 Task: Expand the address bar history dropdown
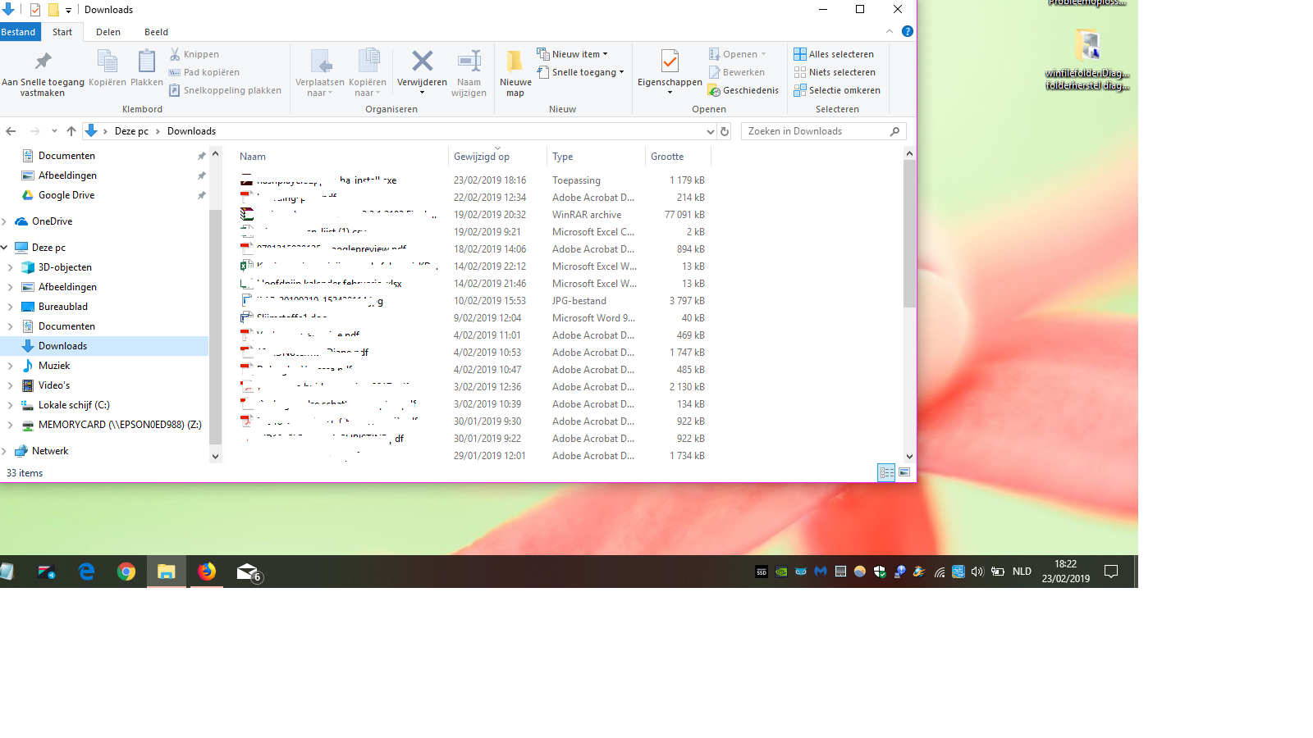tap(710, 131)
